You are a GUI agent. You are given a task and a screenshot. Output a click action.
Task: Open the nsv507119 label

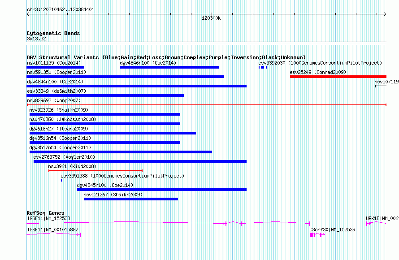(386, 82)
